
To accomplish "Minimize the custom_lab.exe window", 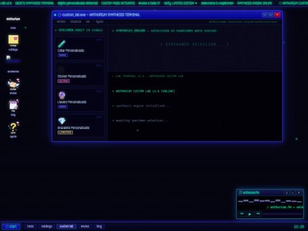I will click(x=265, y=15).
